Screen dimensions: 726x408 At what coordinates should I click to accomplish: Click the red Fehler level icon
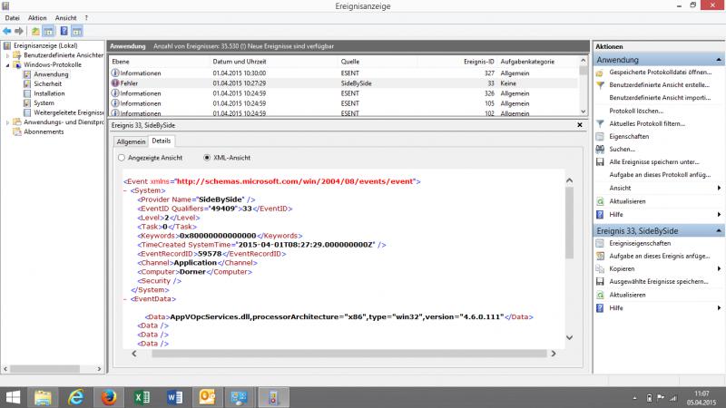click(x=115, y=83)
